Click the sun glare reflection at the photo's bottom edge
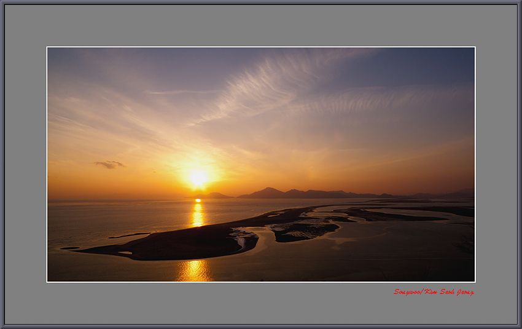The width and height of the screenshot is (522, 329). pos(194,271)
